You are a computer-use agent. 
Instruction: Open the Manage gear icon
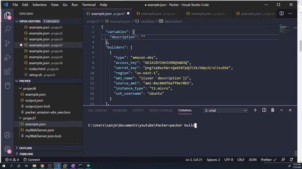[8, 149]
